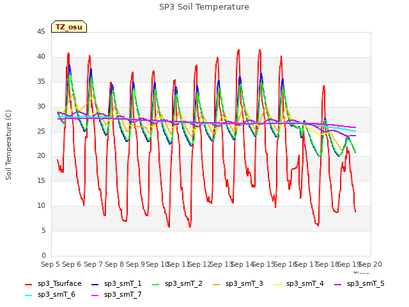Click the Sep 6 x-axis label

click(x=72, y=264)
